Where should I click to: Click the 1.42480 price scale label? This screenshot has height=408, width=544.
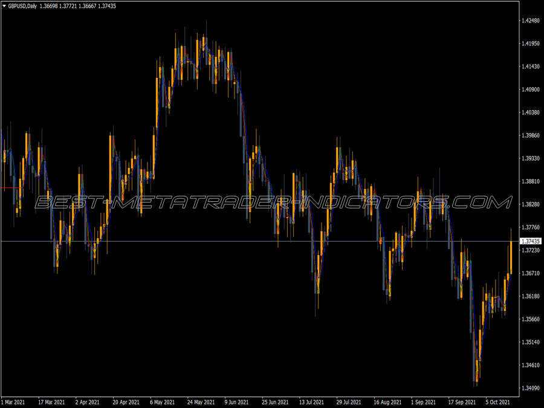[531, 21]
